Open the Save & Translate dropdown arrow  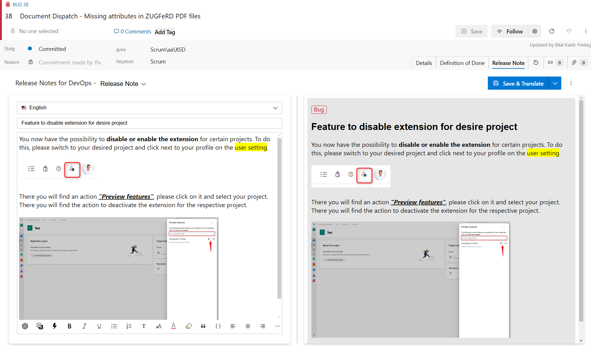555,83
